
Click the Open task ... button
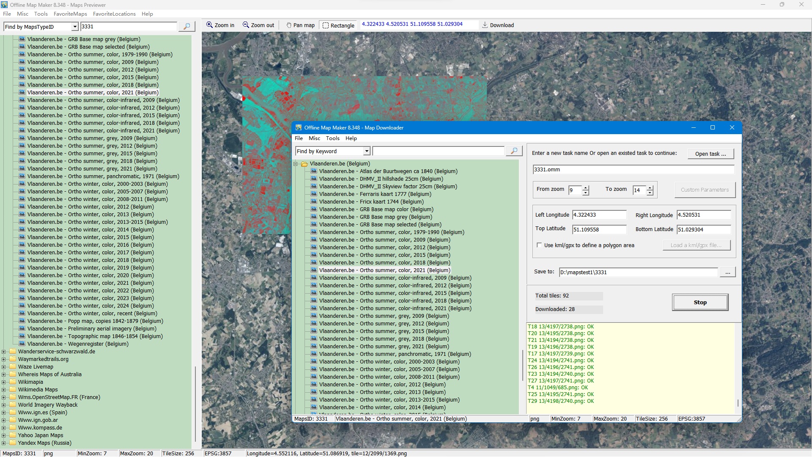710,154
